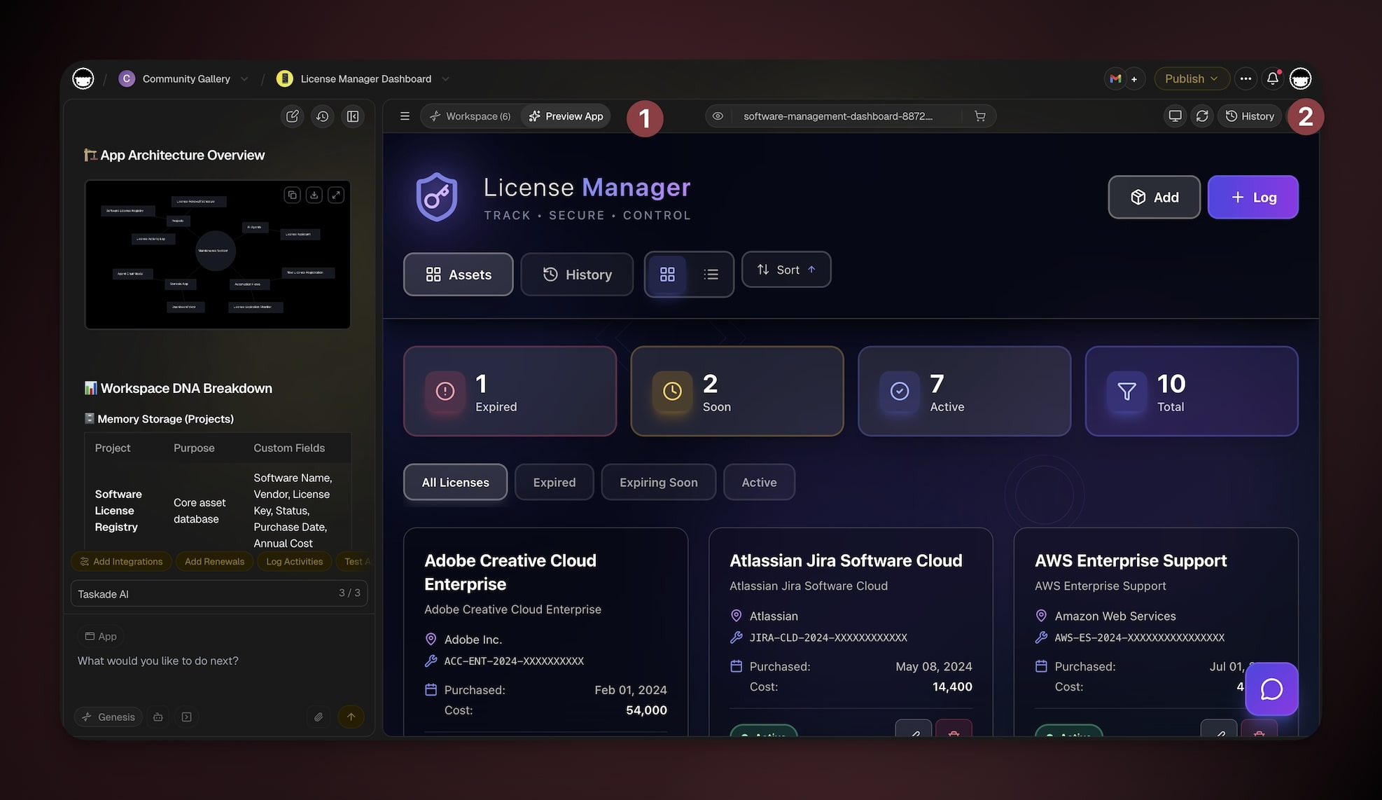Click the attach file paperclip icon
The width and height of the screenshot is (1382, 800).
coord(319,717)
